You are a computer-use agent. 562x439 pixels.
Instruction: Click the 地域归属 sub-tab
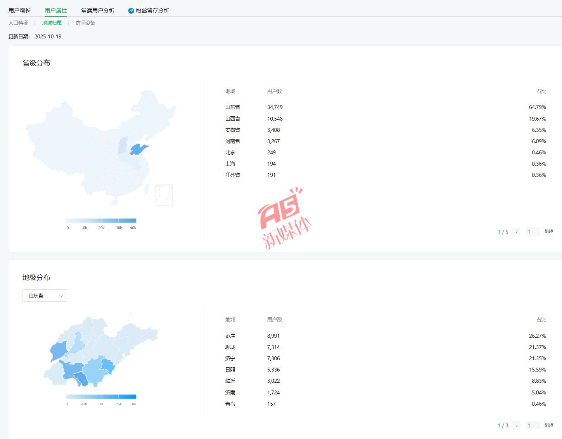coord(52,23)
